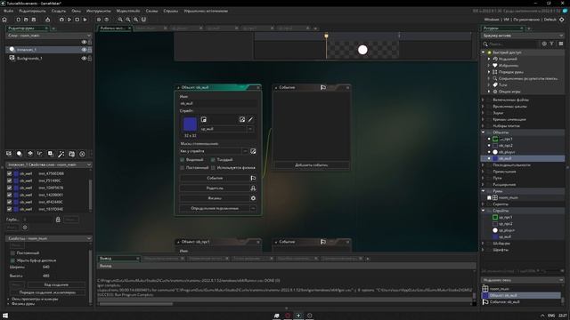Screen dimensions: 570x320
Task: Click the save project toolbar icon
Action: point(34,20)
